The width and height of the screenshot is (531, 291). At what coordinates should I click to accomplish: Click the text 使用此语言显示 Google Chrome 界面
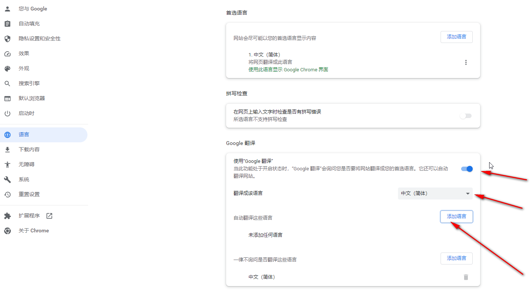point(288,69)
